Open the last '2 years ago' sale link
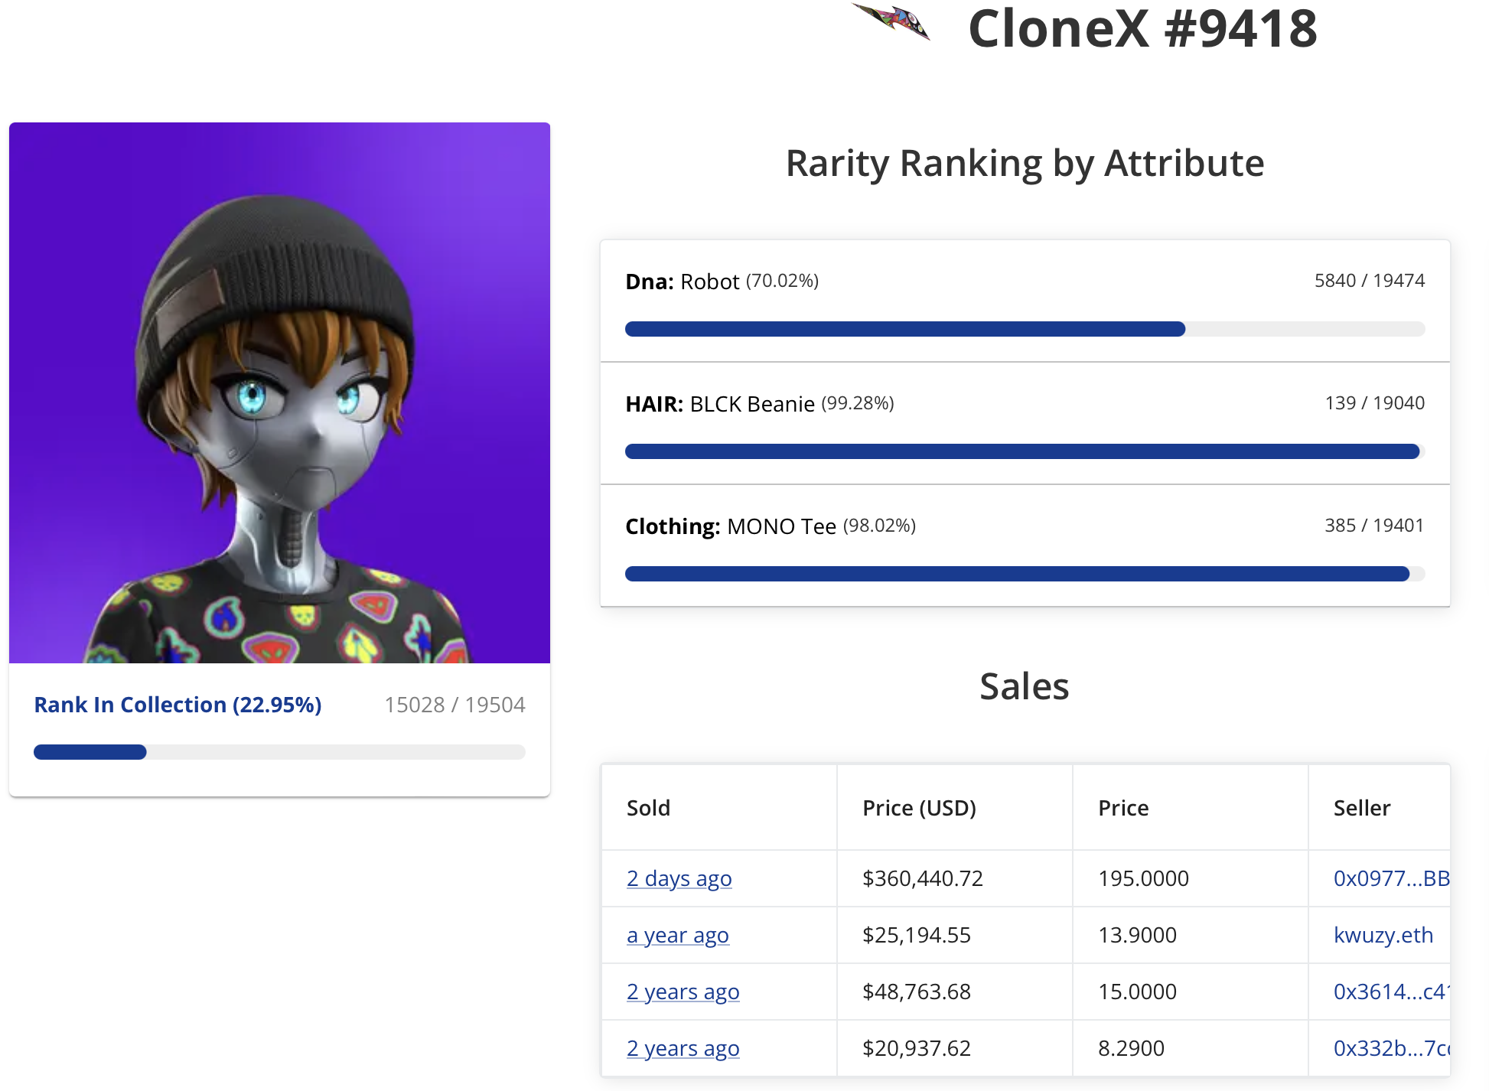Image resolution: width=1489 pixels, height=1091 pixels. click(x=683, y=1048)
